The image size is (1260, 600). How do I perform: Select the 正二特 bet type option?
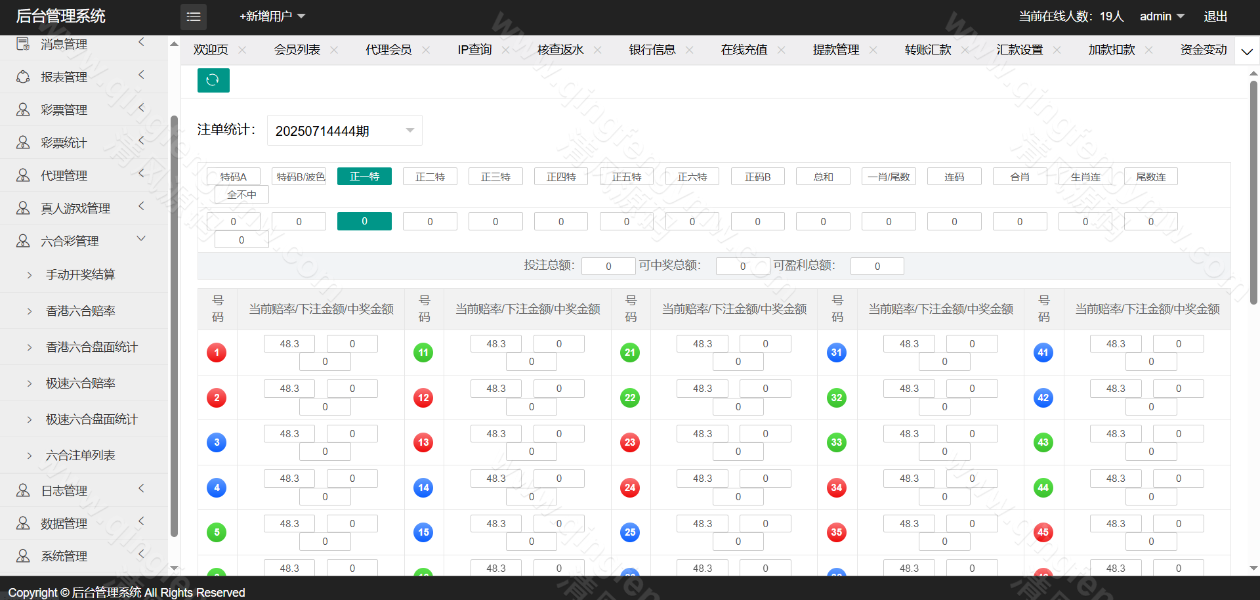tap(430, 177)
